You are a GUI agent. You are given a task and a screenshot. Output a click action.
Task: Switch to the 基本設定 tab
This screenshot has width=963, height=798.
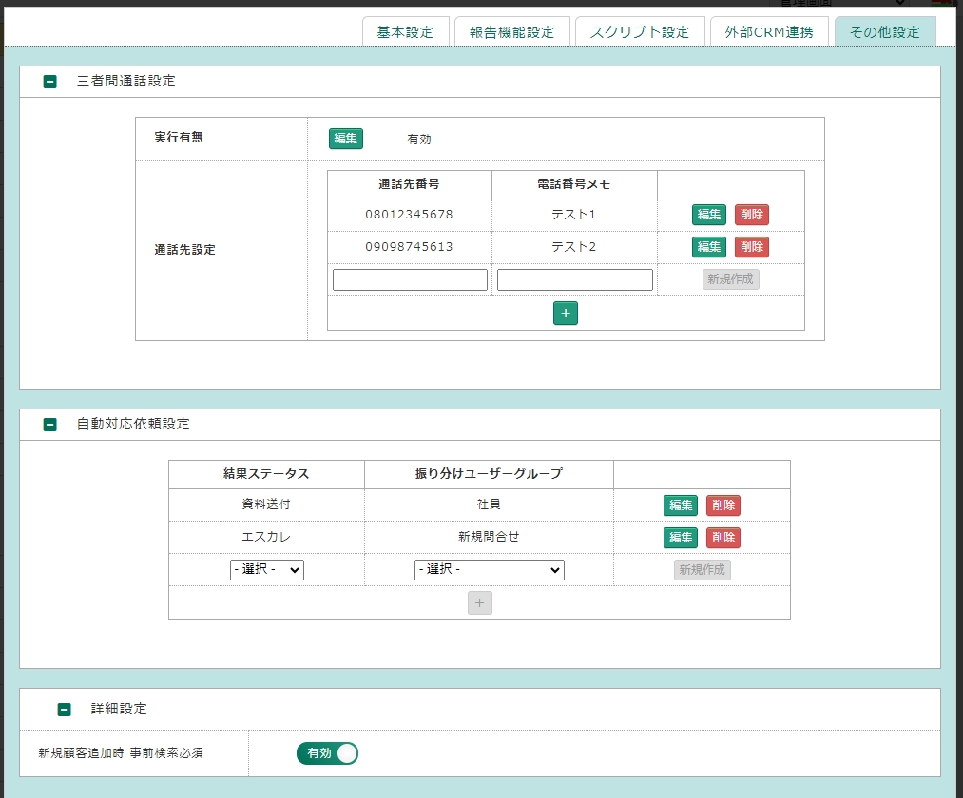(x=405, y=32)
